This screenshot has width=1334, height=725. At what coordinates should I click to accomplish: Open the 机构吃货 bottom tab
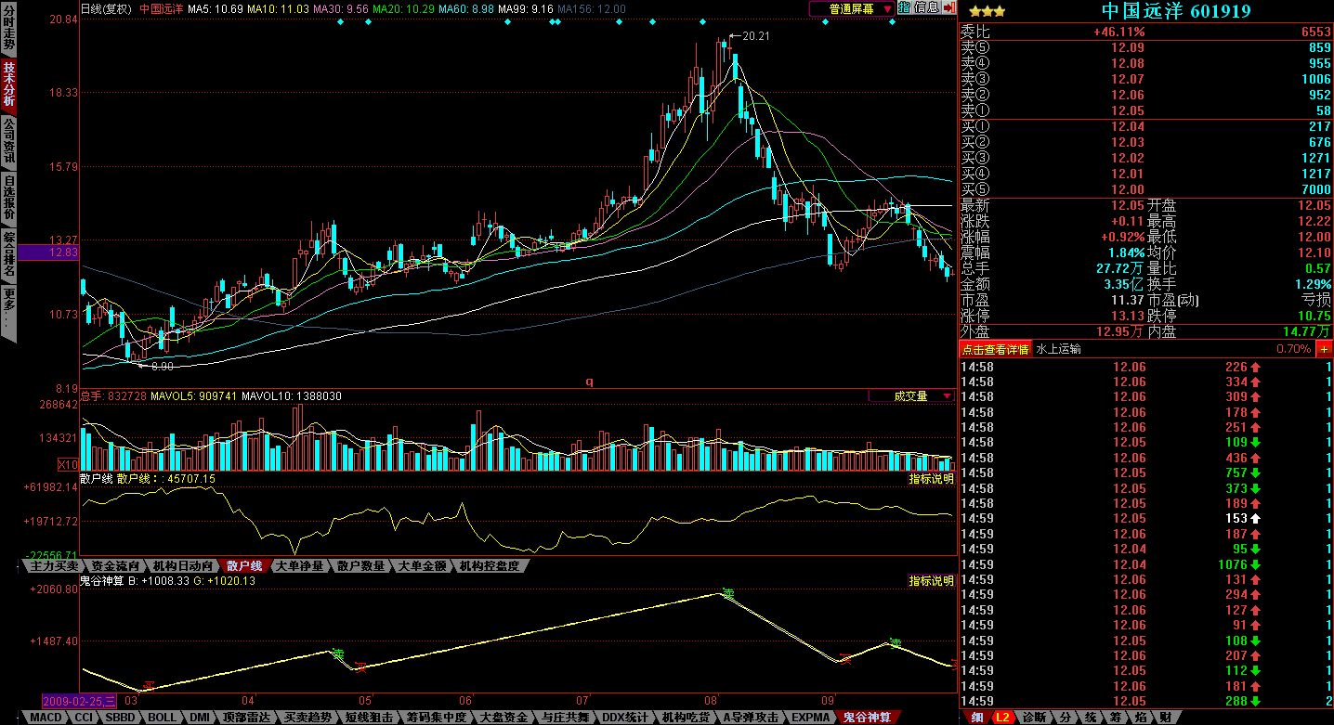click(687, 718)
